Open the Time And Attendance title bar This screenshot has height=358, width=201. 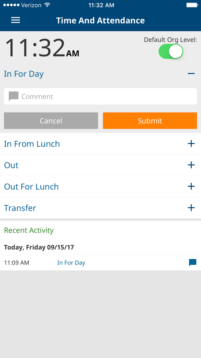100,20
